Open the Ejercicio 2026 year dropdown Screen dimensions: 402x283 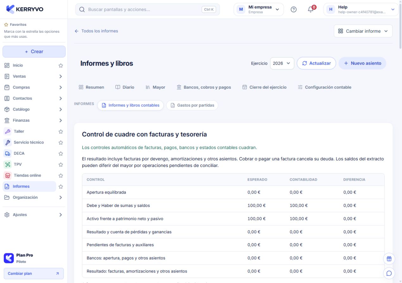click(282, 63)
